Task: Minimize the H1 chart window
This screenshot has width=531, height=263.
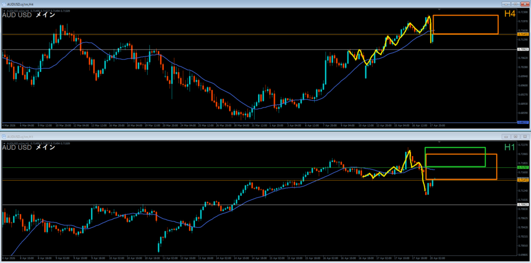Action: (x=506, y=136)
